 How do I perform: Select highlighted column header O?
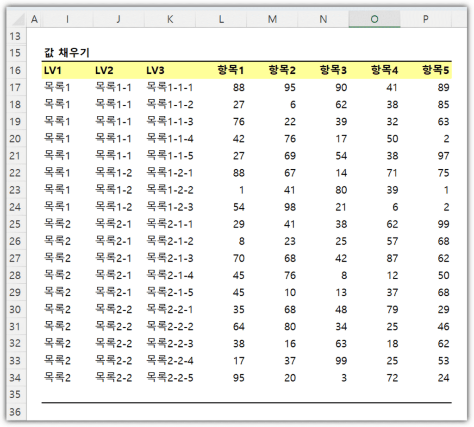[x=374, y=19]
